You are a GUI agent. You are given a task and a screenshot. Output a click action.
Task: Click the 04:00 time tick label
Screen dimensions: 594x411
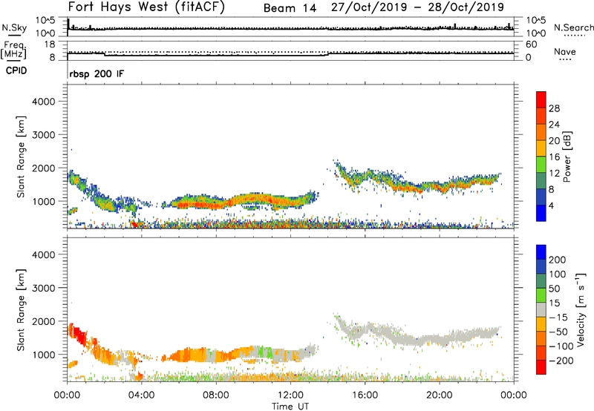pyautogui.click(x=141, y=395)
